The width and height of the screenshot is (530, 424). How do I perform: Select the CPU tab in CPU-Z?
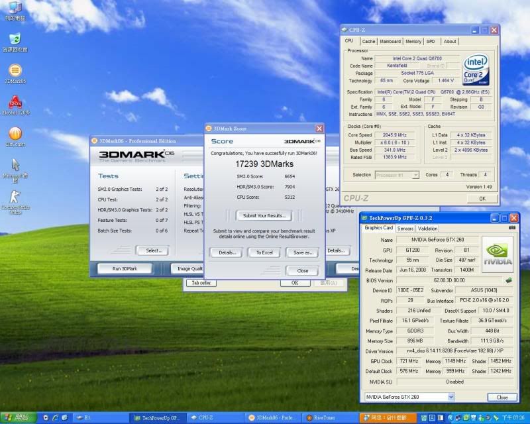point(350,40)
